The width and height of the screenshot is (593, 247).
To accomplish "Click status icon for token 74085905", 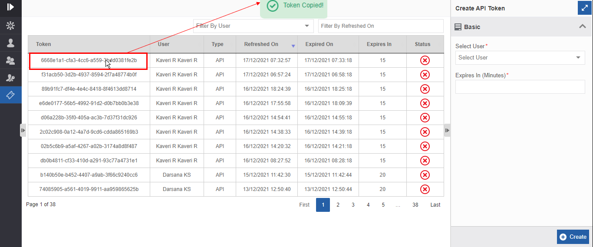I will pyautogui.click(x=425, y=189).
